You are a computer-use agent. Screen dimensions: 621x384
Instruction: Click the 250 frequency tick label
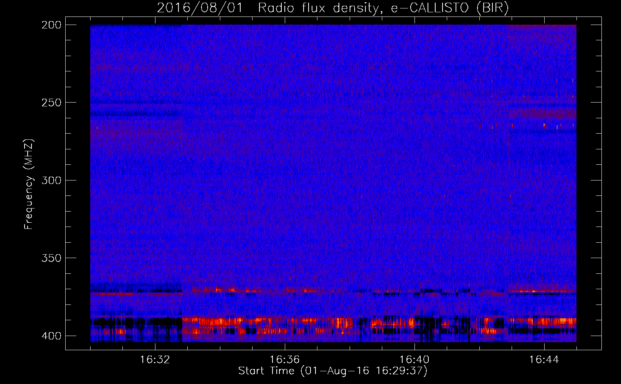(51, 103)
